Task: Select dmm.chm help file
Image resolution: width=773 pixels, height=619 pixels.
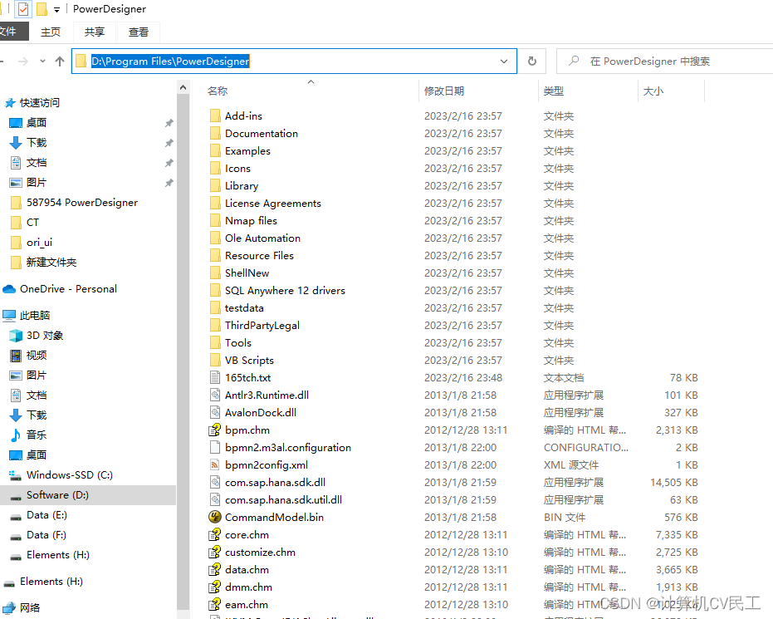Action: [248, 587]
